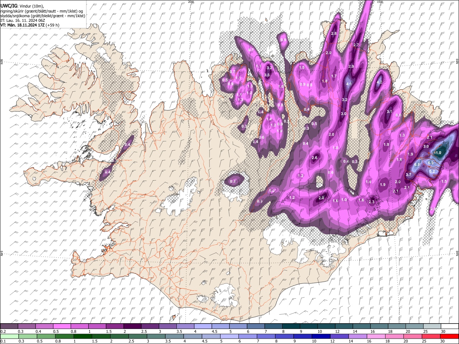This screenshot has width=459, height=344.
Task: Click the 2.7 value label in the north
Action: point(356,45)
